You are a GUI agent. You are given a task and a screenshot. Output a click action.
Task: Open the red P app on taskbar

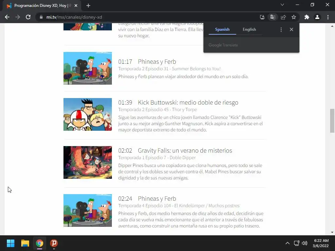(x=54, y=243)
